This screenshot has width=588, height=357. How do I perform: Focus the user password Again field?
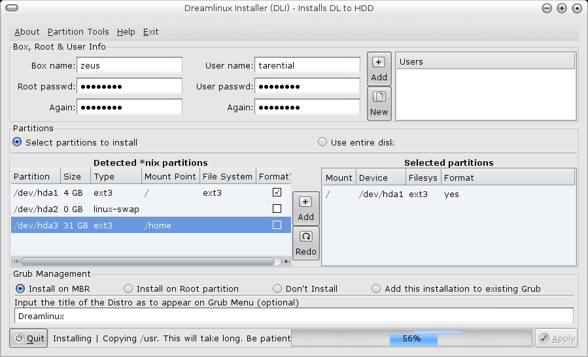pos(307,107)
